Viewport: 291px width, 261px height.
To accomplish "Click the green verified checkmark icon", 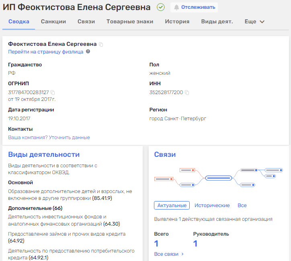I will 160,7.
